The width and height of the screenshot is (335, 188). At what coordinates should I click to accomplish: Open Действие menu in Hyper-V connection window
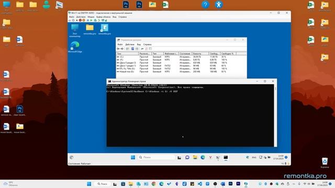click(81, 17)
